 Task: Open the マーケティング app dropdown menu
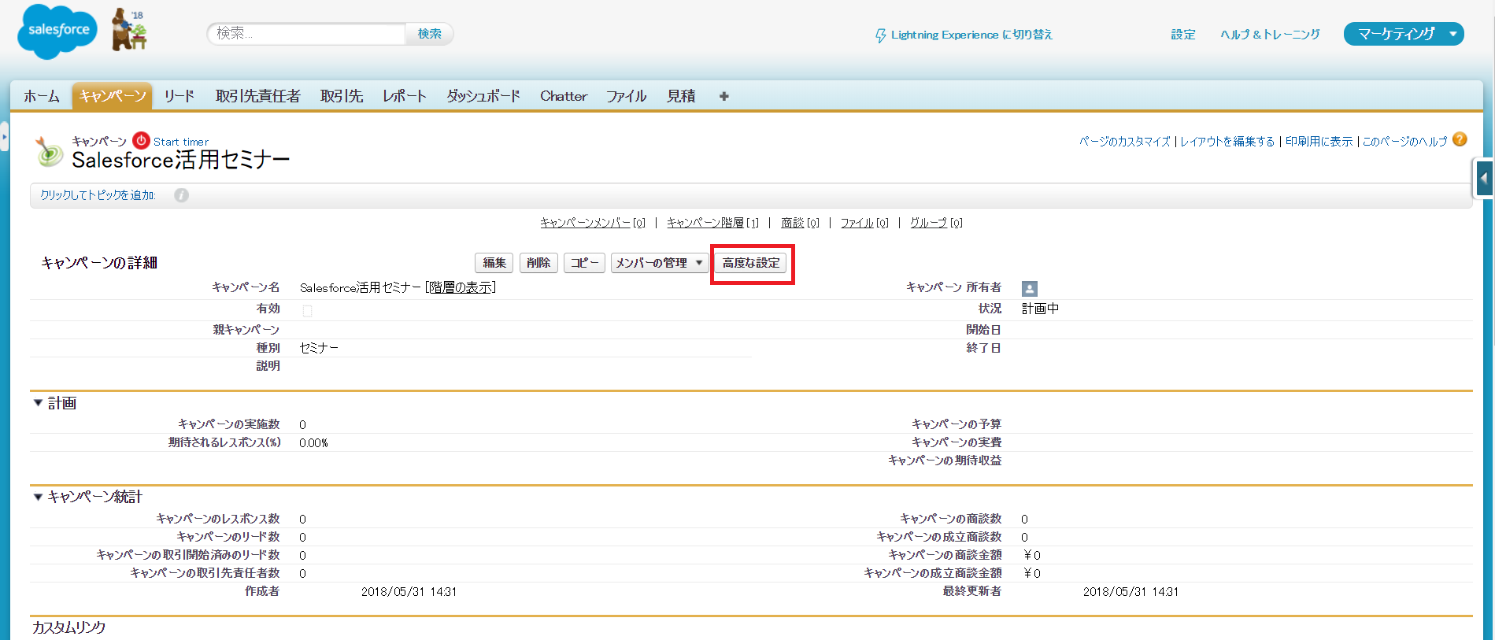tap(1403, 34)
